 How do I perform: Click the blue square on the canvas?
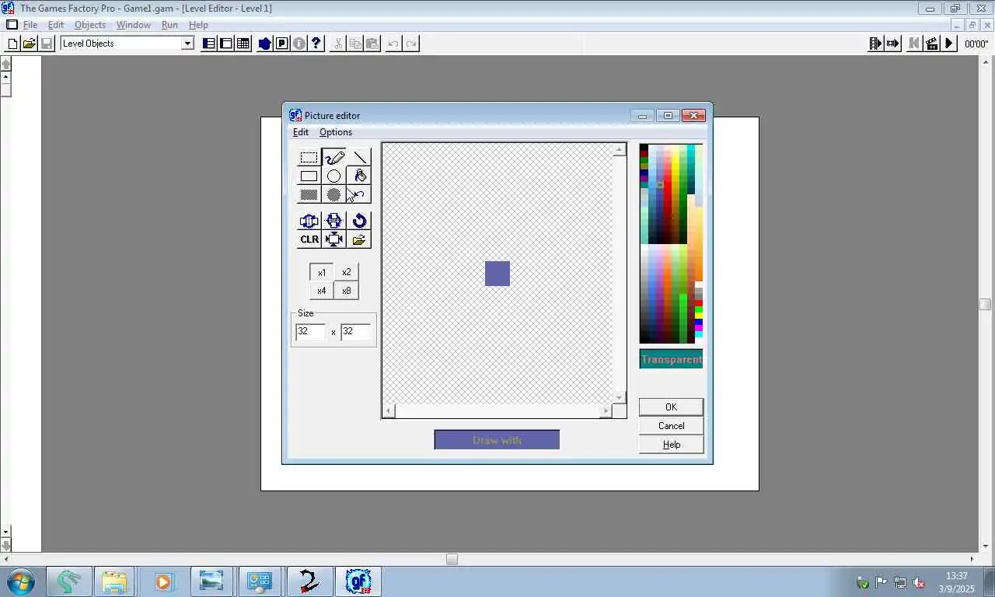tap(497, 274)
